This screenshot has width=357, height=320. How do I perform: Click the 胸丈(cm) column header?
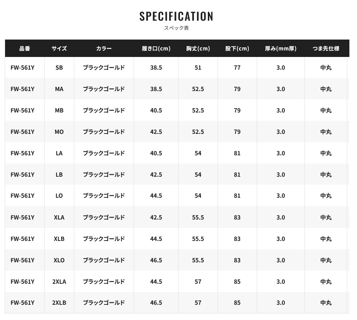pos(198,48)
